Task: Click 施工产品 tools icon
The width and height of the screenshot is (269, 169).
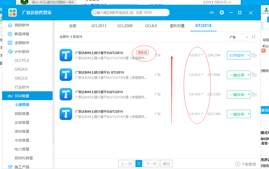Action: click(10, 167)
